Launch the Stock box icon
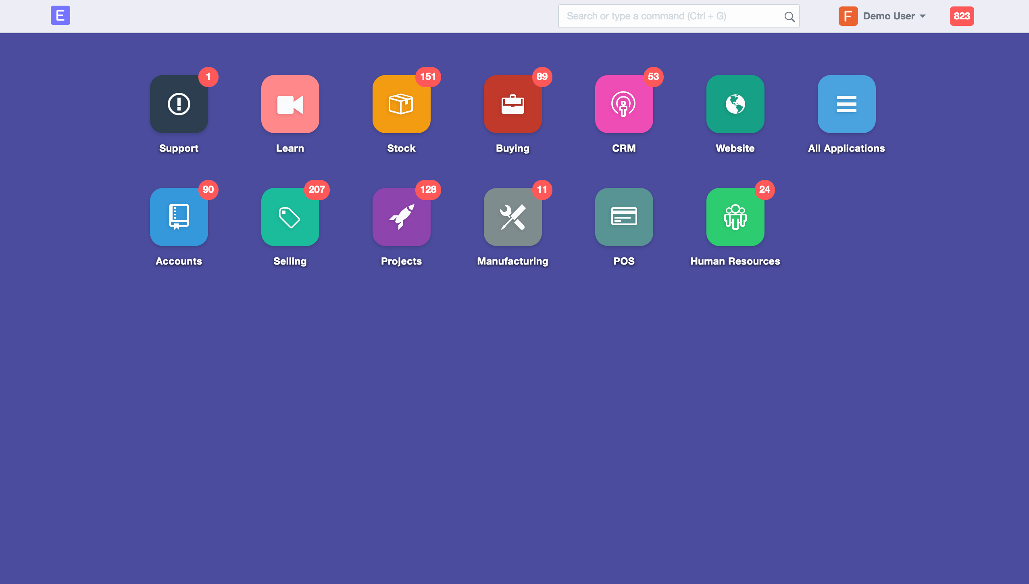The width and height of the screenshot is (1029, 584). click(401, 104)
